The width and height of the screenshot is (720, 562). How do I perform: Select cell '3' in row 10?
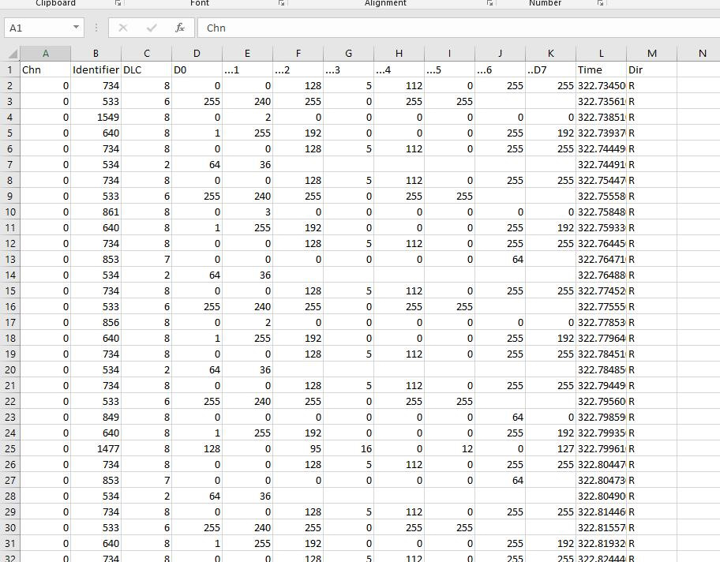pos(248,212)
